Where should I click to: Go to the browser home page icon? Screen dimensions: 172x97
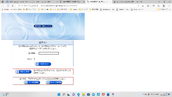point(13,6)
